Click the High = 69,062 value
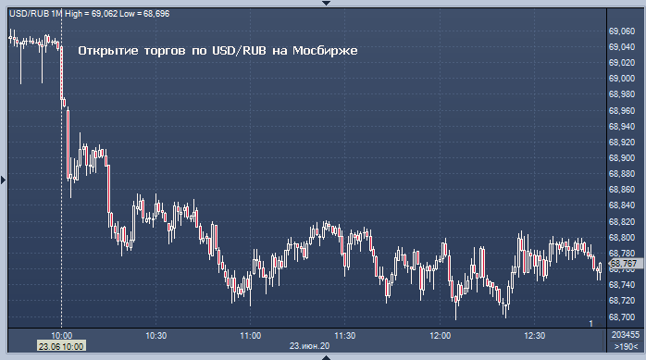Viewport: 646px width, 360px height. [x=91, y=14]
